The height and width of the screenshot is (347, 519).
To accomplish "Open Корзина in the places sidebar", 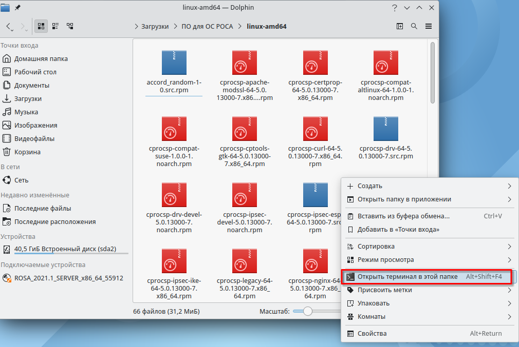I will 27,152.
